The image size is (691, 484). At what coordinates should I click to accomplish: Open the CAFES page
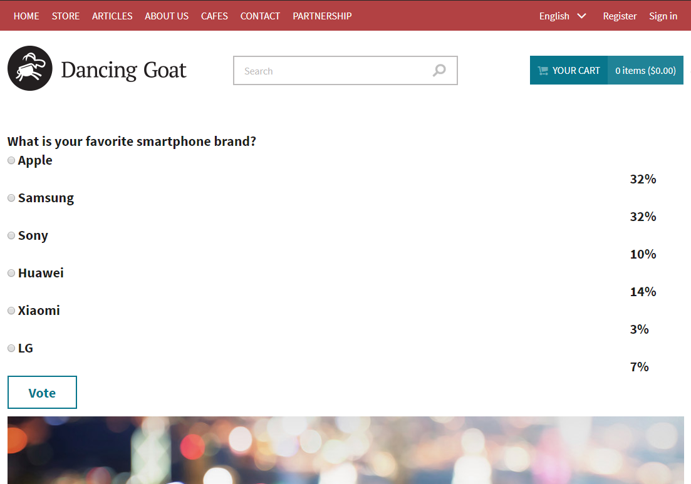(214, 16)
